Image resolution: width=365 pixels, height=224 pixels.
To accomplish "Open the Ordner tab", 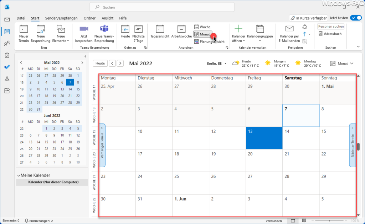I will click(89, 18).
